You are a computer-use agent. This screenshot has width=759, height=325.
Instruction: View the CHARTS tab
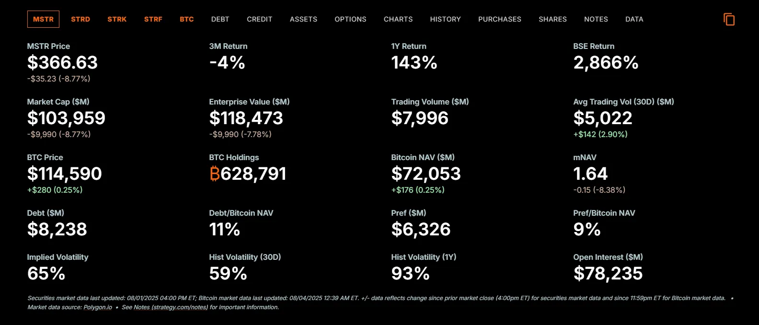398,19
